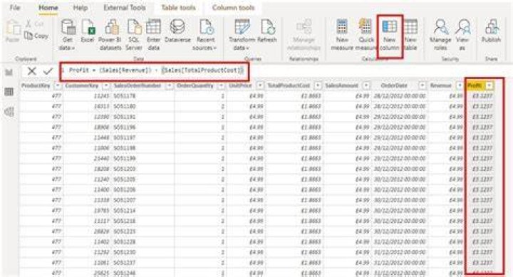
Task: Open ProductKey column filter dropdown
Action: tap(58, 85)
